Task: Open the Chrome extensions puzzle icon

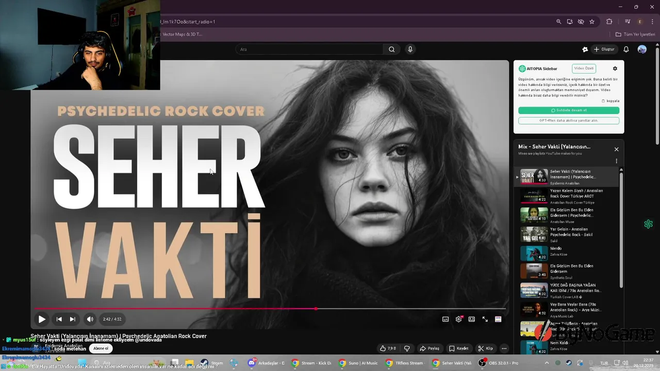Action: coord(609,22)
